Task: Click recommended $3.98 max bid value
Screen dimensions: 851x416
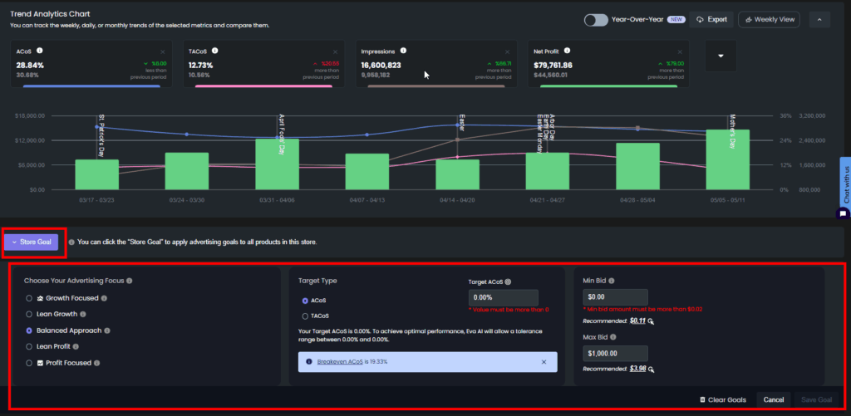Action: tap(637, 369)
